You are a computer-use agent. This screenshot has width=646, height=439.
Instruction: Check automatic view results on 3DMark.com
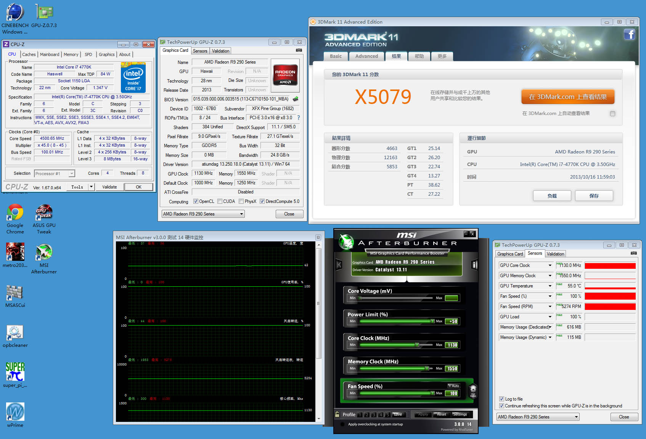pos(612,113)
